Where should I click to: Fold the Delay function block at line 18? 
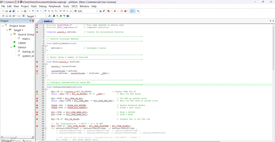pos(45,64)
